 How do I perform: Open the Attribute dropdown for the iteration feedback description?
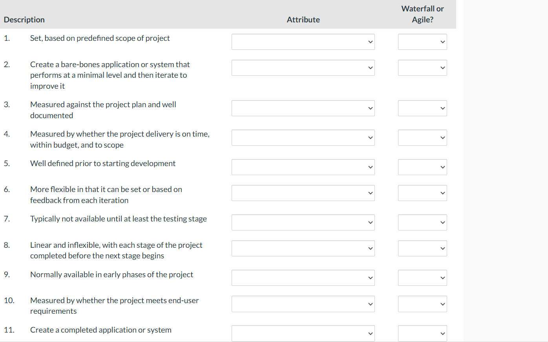point(303,193)
